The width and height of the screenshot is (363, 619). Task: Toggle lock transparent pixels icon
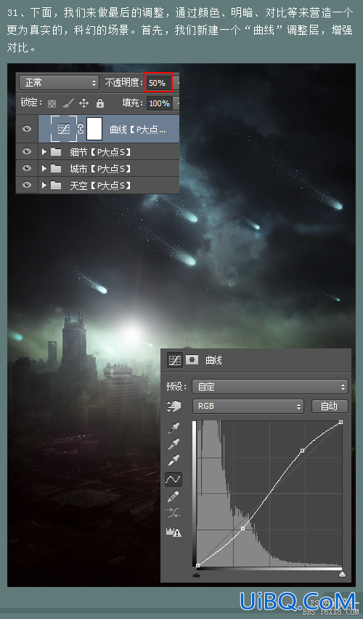(x=52, y=103)
